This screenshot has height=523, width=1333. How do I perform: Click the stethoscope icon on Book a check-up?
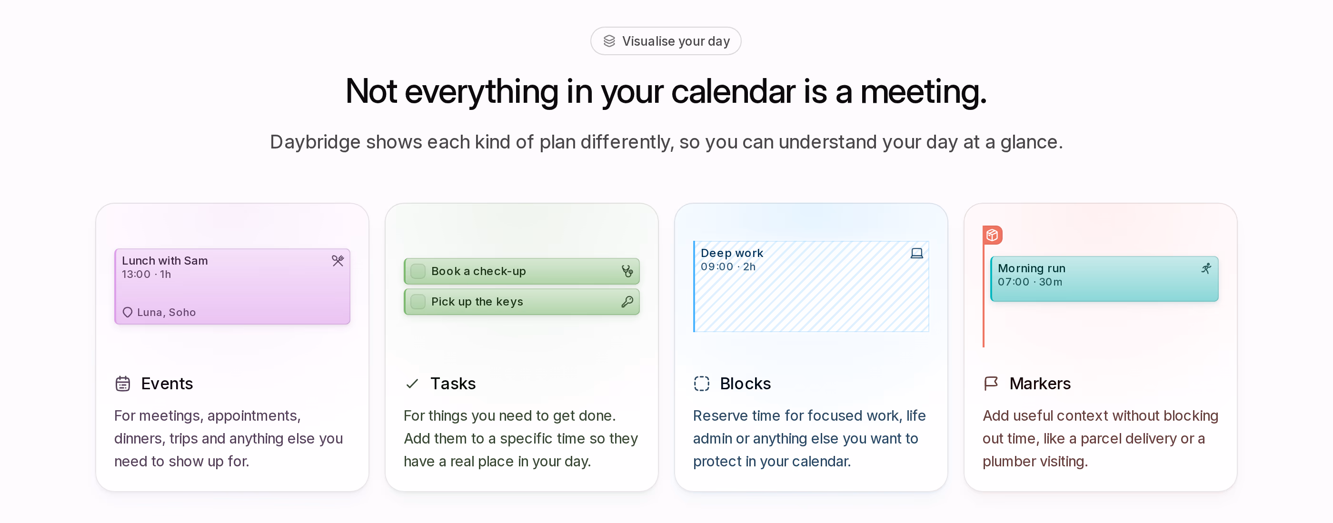[627, 271]
